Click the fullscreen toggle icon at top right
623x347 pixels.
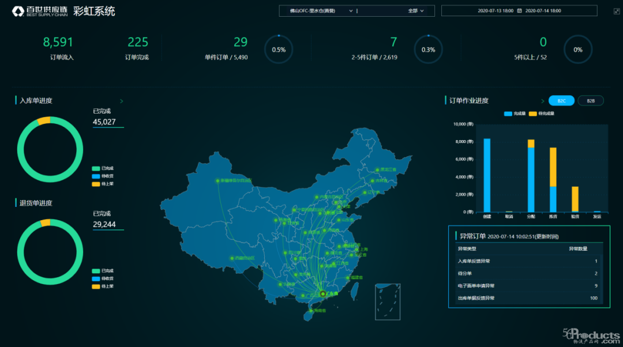[616, 10]
